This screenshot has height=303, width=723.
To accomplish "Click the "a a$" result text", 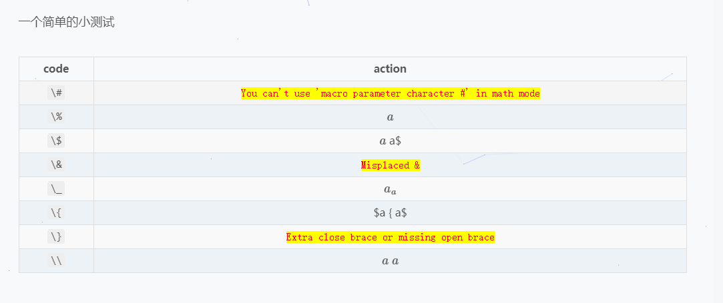I will pyautogui.click(x=390, y=141).
